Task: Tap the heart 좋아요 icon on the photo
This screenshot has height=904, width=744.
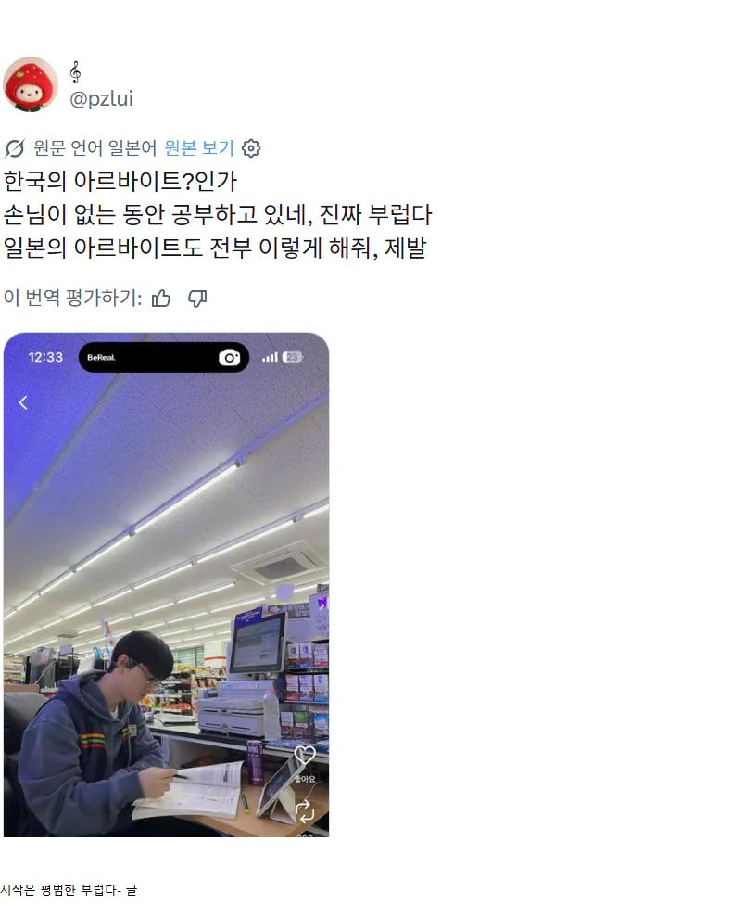Action: coord(305,755)
